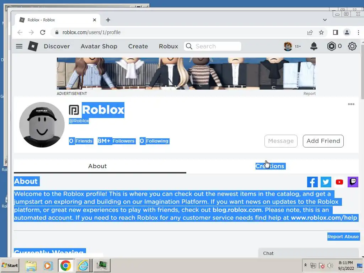The height and width of the screenshot is (273, 364).
Task: Report the advertisement
Action: click(310, 93)
